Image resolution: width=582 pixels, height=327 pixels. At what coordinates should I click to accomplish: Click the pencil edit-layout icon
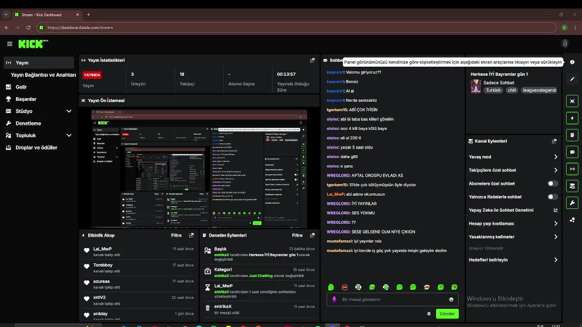point(572,79)
